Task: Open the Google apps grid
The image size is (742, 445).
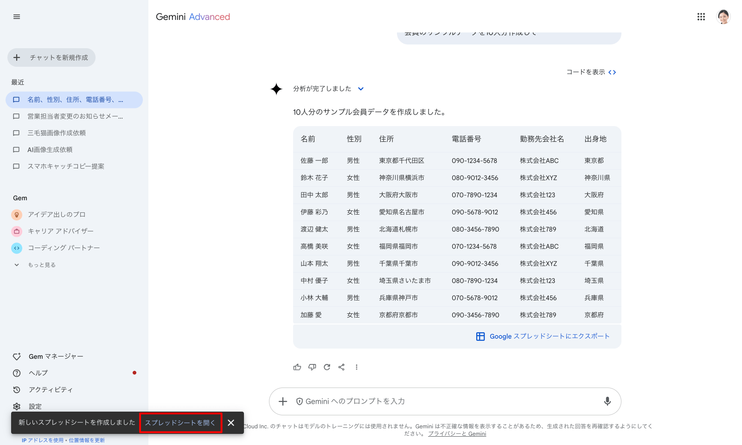Action: point(701,17)
